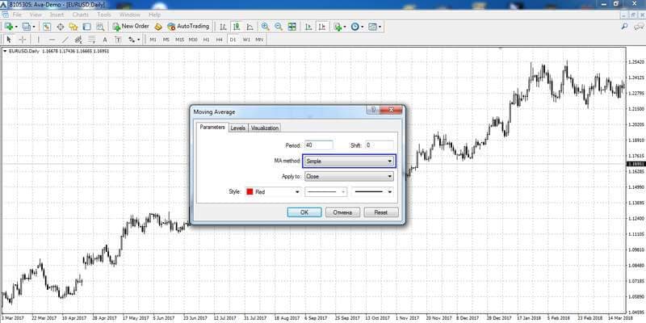The width and height of the screenshot is (646, 323).
Task: Confirm dialog with OK button
Action: [x=304, y=212]
